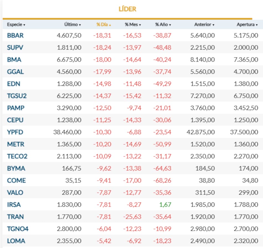Open the LOMA ticker link

tap(16, 241)
